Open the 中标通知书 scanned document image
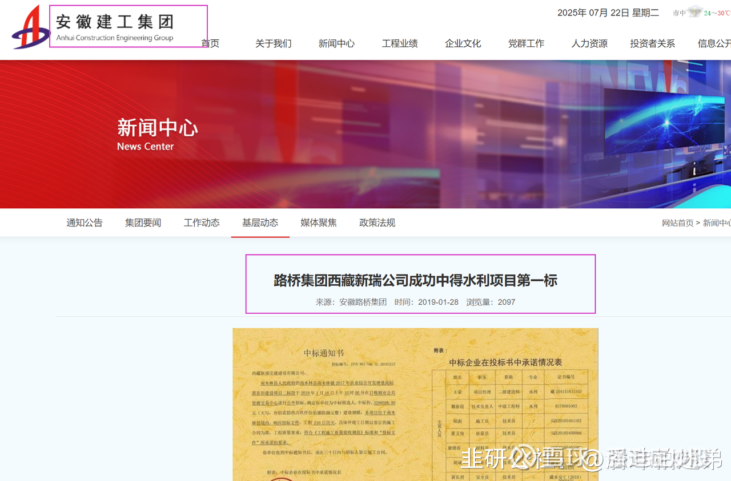The width and height of the screenshot is (731, 481). pos(415,405)
